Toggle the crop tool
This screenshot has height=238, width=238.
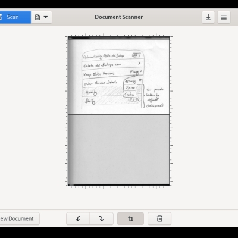click(x=130, y=218)
